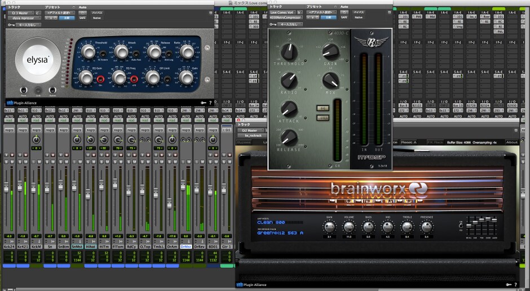Viewport: 530px width, 291px height.
Task: Click SAFE button in elysia plugin header
Action: 82,18
